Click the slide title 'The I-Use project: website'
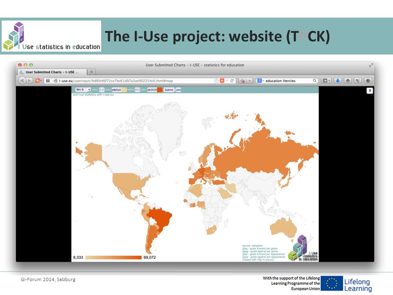This screenshot has height=295, width=393. coord(194,36)
